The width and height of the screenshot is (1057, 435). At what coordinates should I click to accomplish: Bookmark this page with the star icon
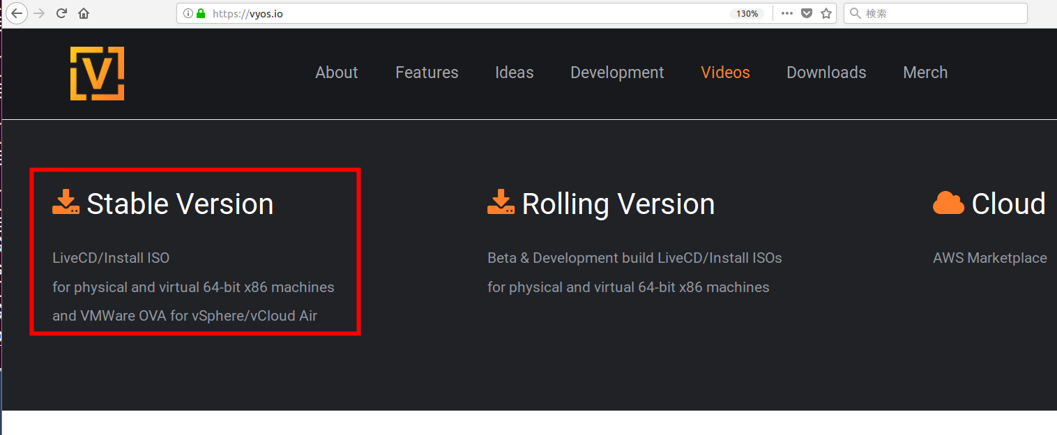[826, 13]
